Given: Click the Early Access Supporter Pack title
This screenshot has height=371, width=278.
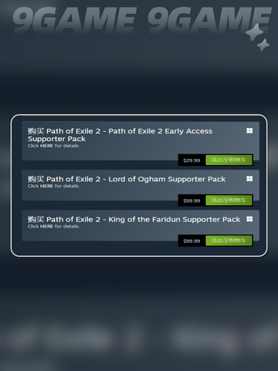Looking at the screenshot, I should (120, 135).
